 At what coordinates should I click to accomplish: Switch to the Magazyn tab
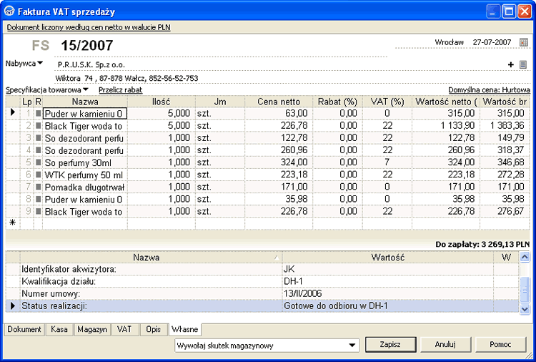[x=92, y=329]
